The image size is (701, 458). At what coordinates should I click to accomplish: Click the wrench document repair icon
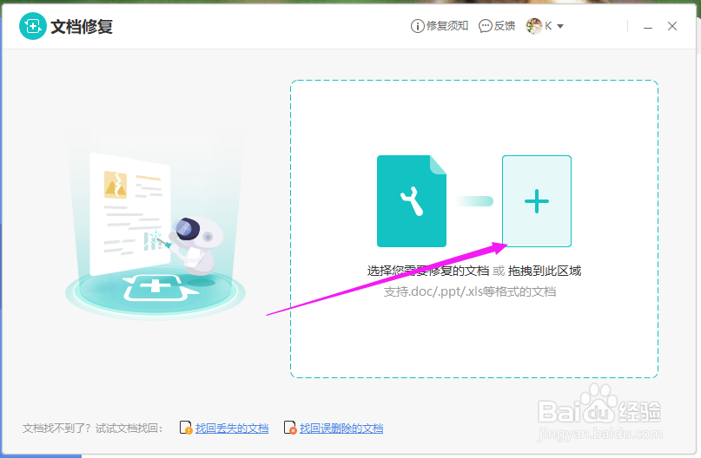411,201
